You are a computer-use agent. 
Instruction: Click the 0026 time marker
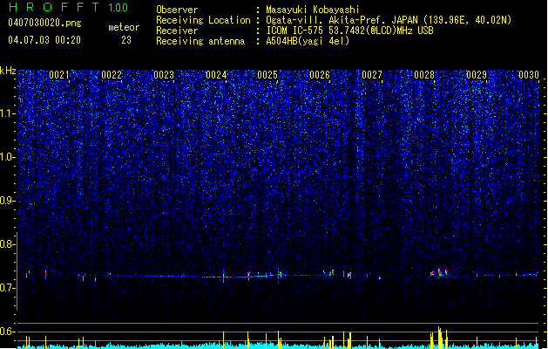coord(320,75)
